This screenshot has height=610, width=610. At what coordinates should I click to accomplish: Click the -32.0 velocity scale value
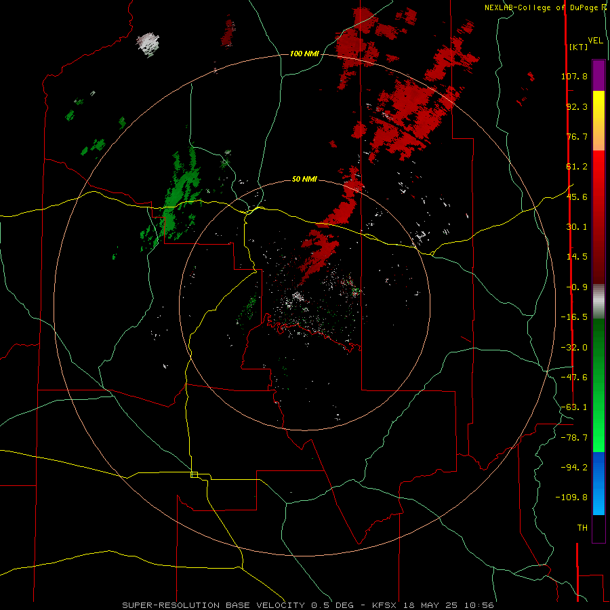(574, 348)
